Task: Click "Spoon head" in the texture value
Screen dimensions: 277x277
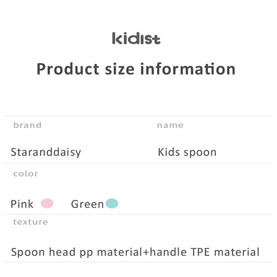Action: click(x=43, y=253)
